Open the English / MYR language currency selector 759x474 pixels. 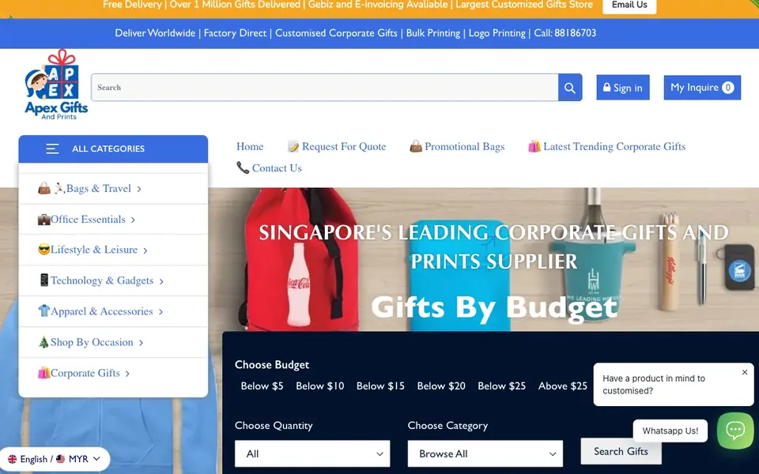click(55, 459)
